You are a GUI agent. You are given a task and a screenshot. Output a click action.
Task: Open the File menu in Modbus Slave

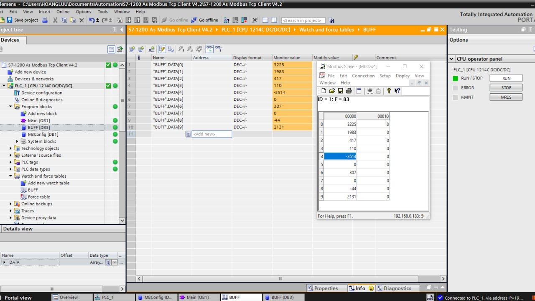coord(331,76)
